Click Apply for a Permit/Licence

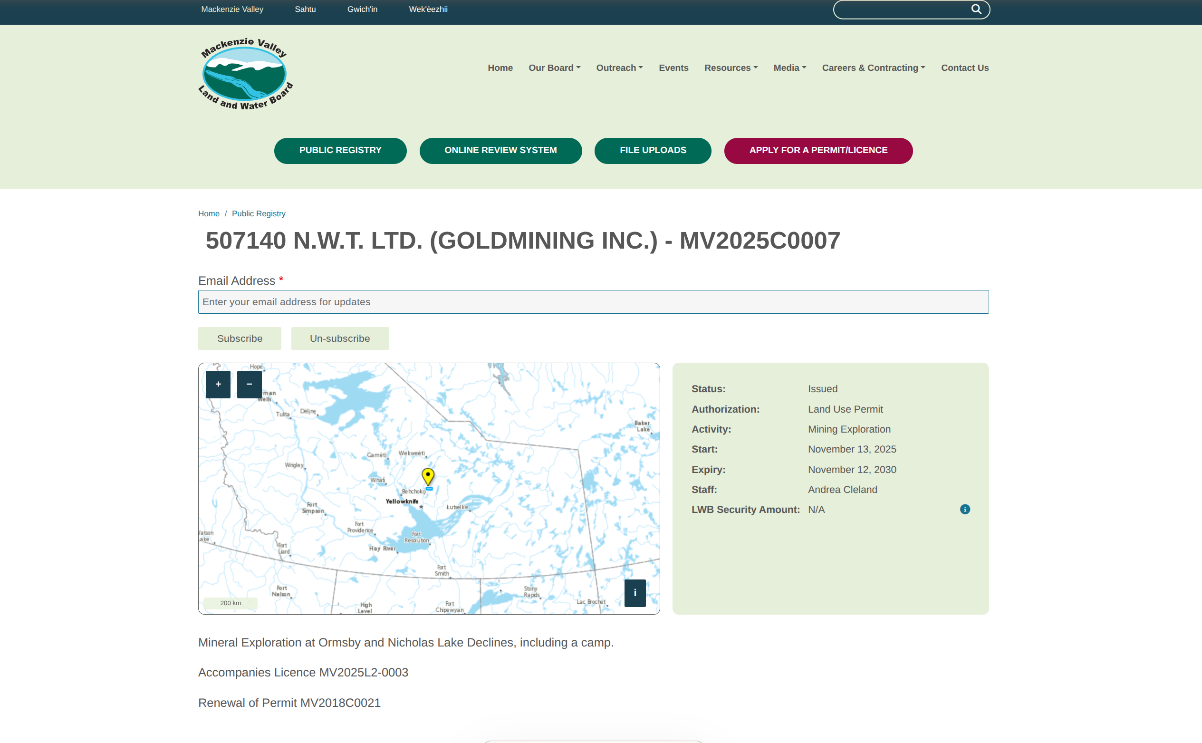point(818,150)
